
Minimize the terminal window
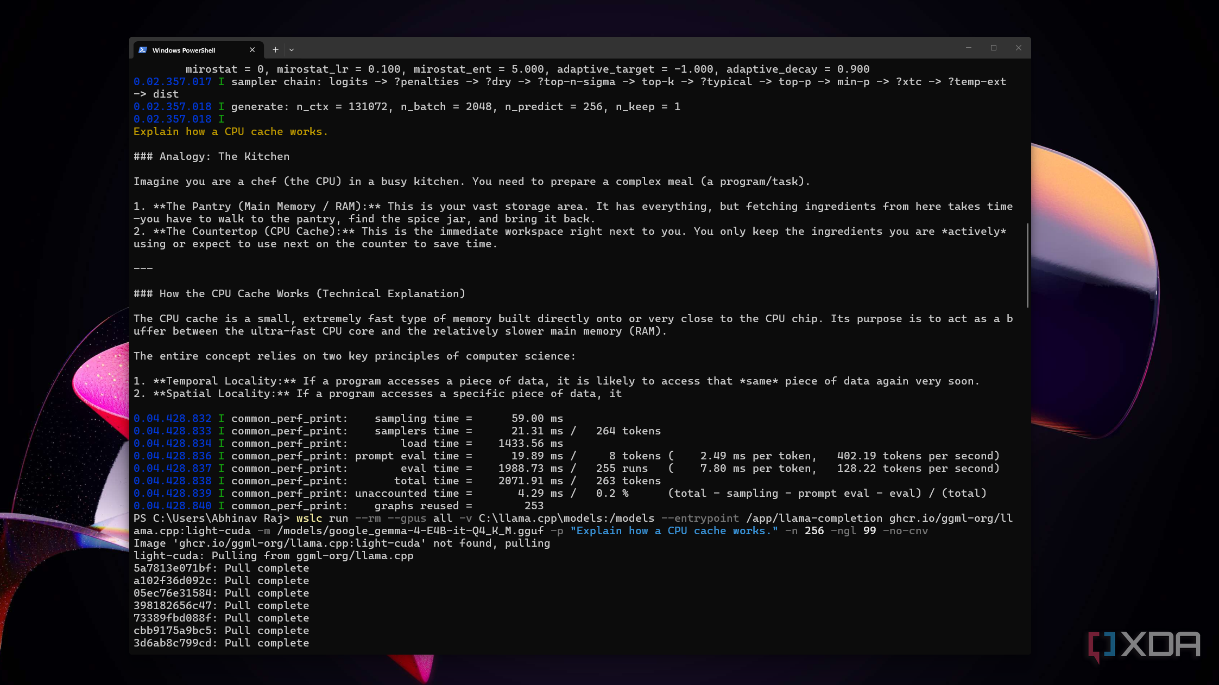point(968,48)
